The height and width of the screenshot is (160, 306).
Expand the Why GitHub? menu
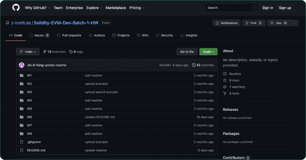pos(37,8)
